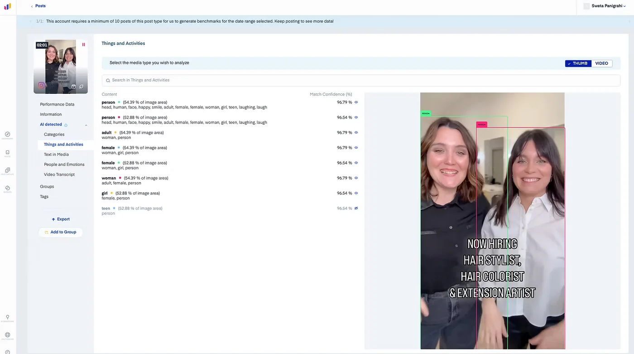The width and height of the screenshot is (634, 354).
Task: Click the green PERSON bounding box label
Action: [x=426, y=113]
